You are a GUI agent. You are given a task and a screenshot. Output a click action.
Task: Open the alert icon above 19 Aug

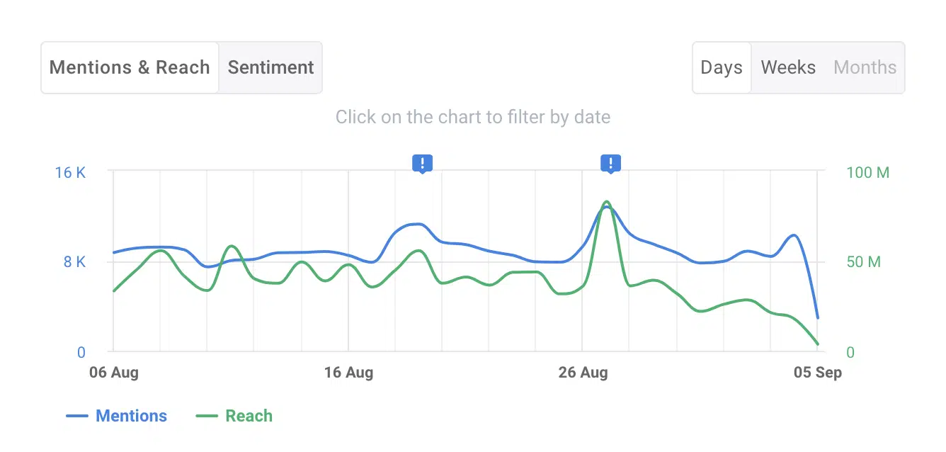click(x=422, y=164)
